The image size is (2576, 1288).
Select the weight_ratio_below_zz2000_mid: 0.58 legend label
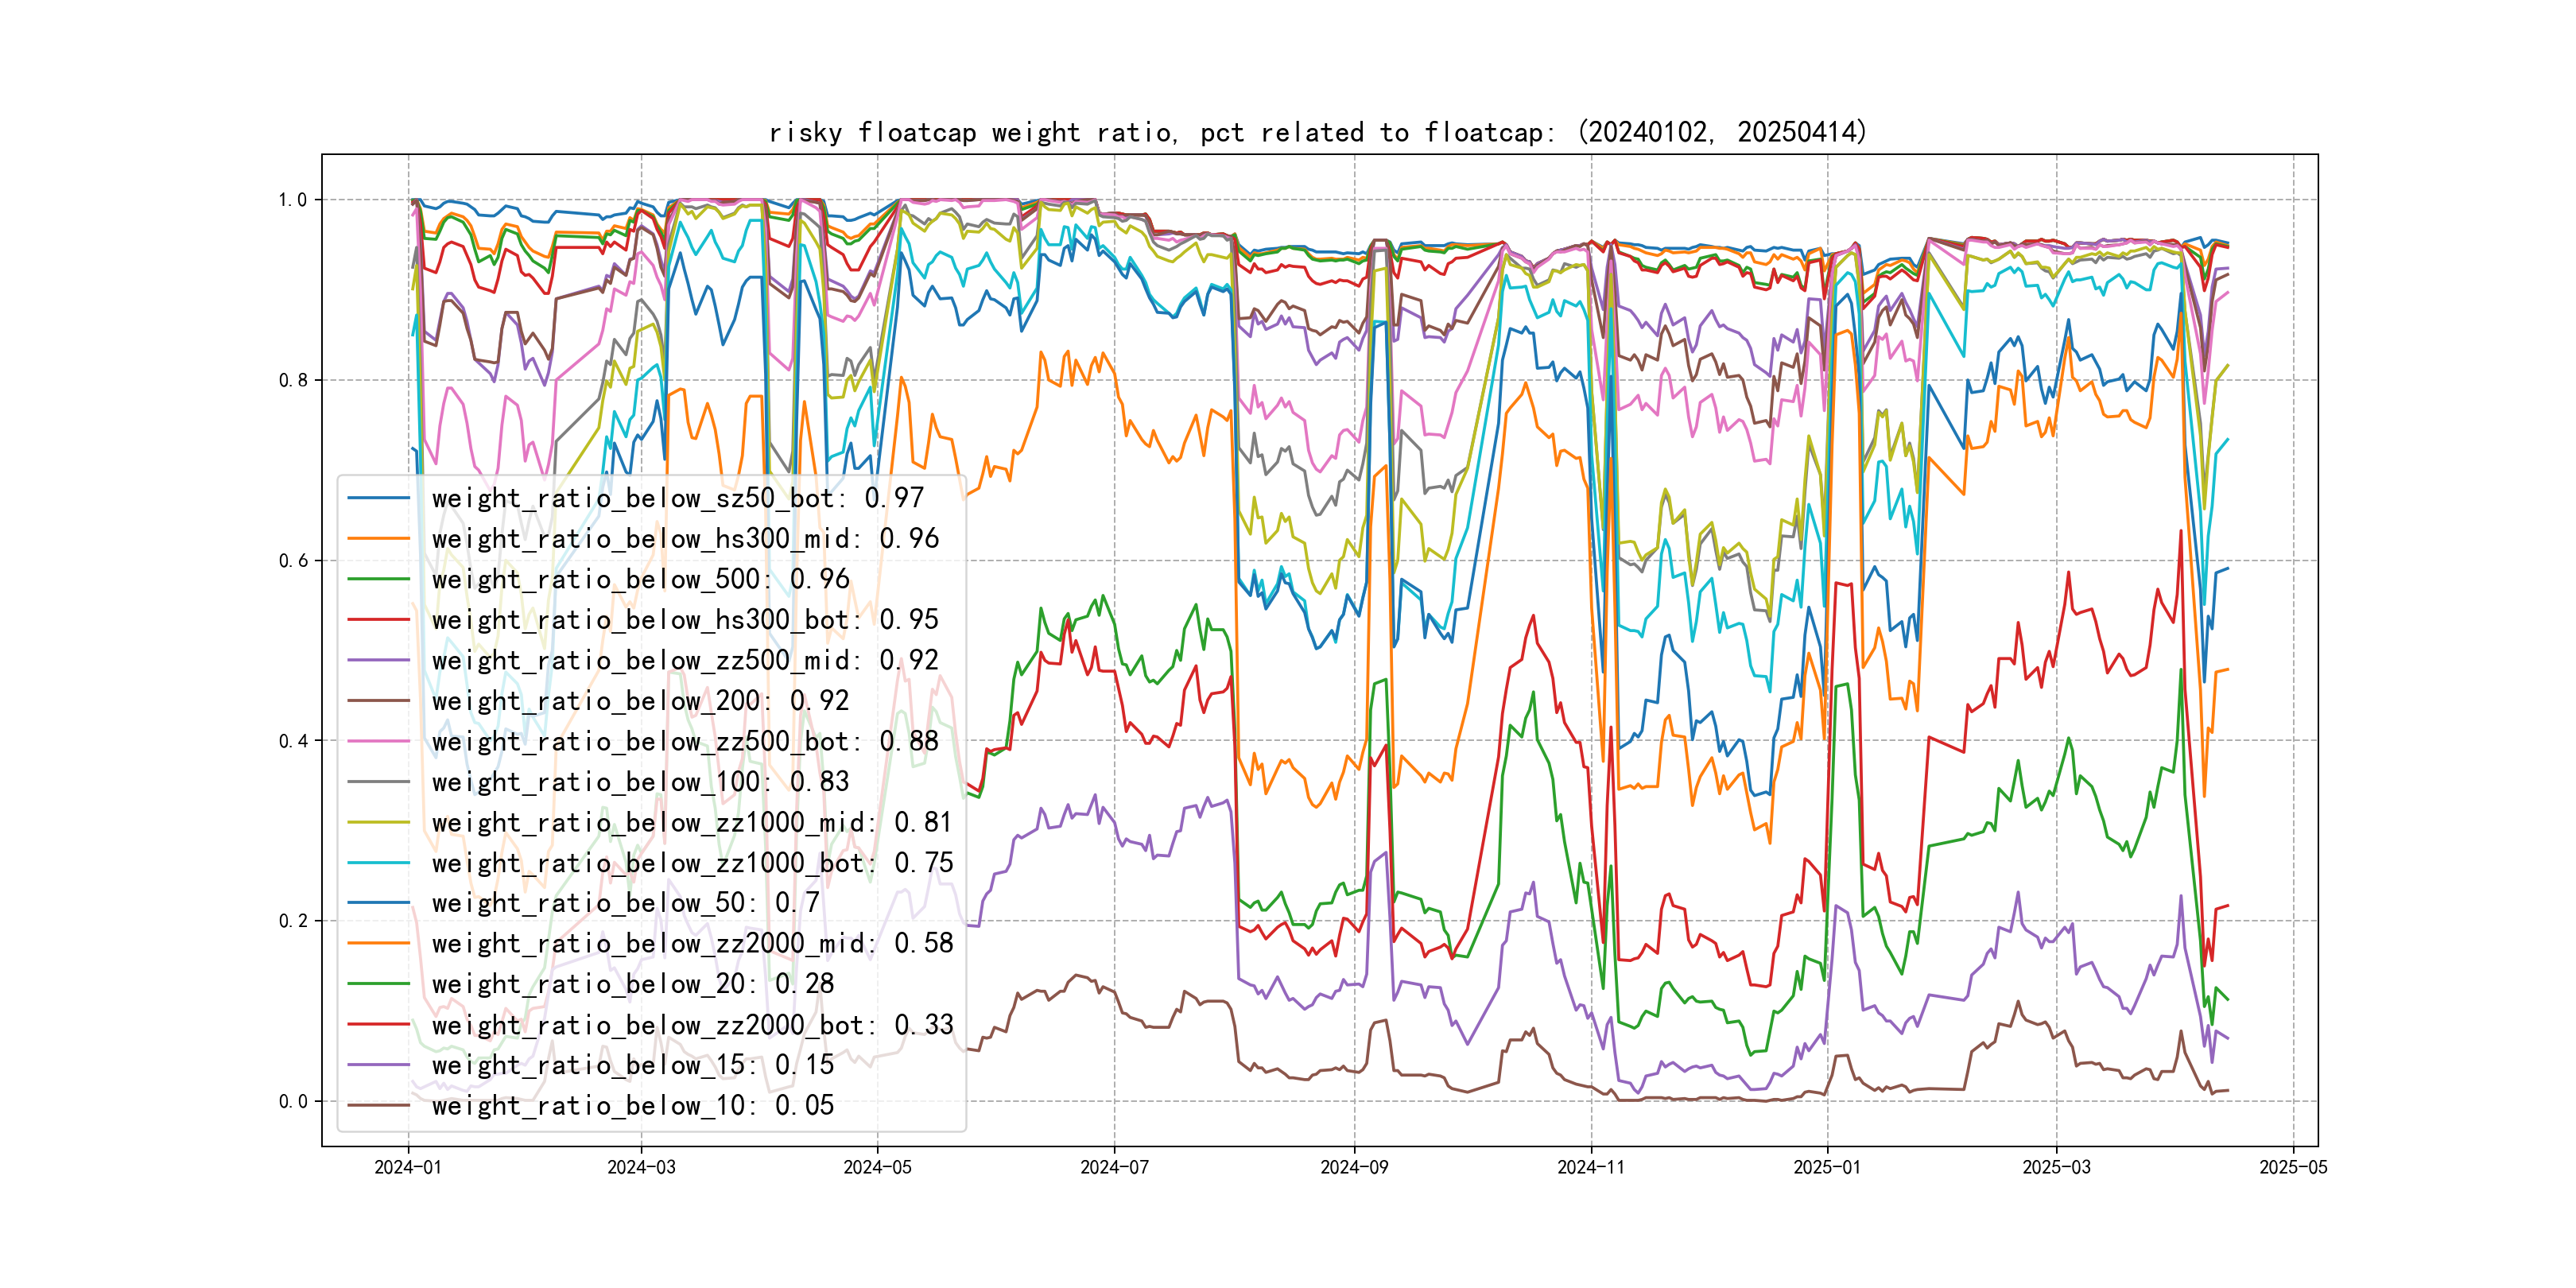coord(692,944)
